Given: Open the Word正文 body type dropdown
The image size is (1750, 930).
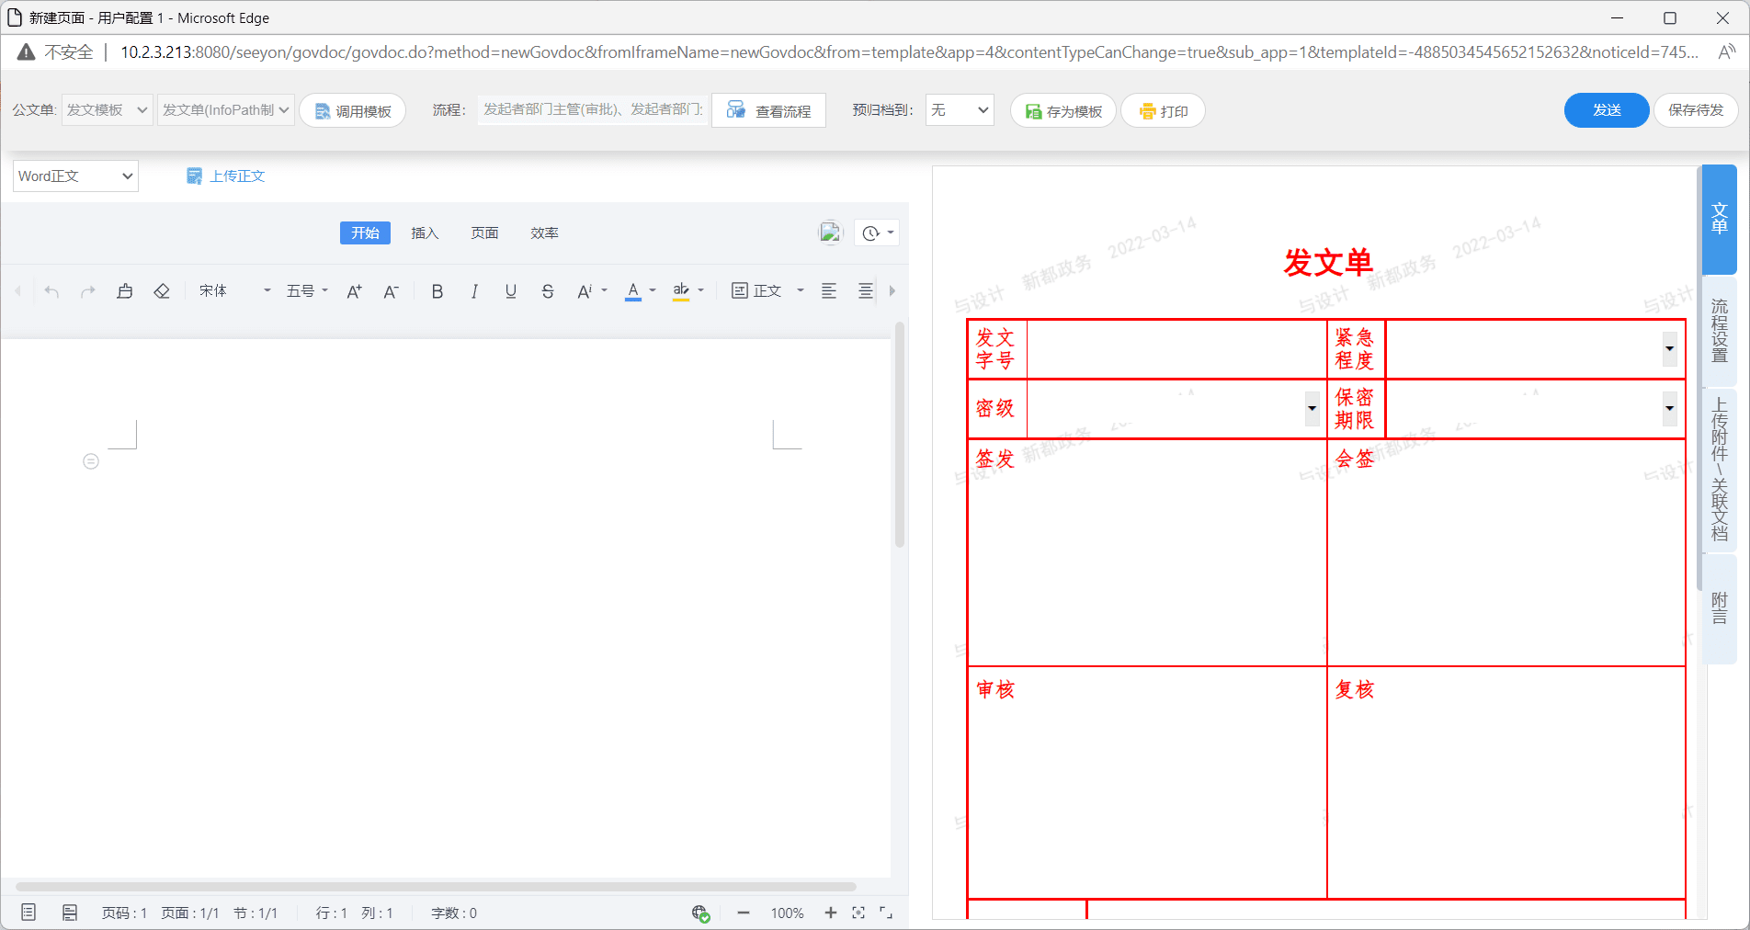Looking at the screenshot, I should click(x=75, y=176).
